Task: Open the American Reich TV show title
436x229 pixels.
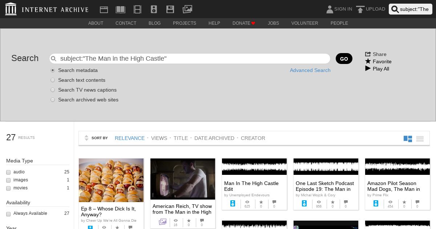Action: (x=182, y=209)
